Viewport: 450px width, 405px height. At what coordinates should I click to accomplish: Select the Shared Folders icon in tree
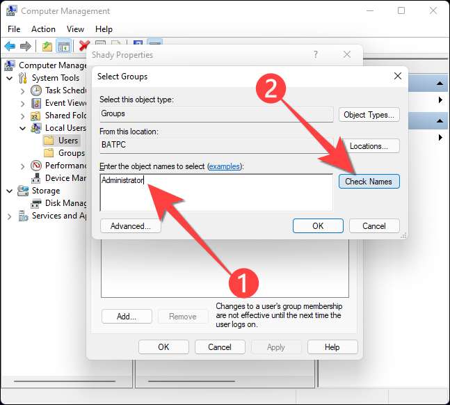[x=35, y=116]
